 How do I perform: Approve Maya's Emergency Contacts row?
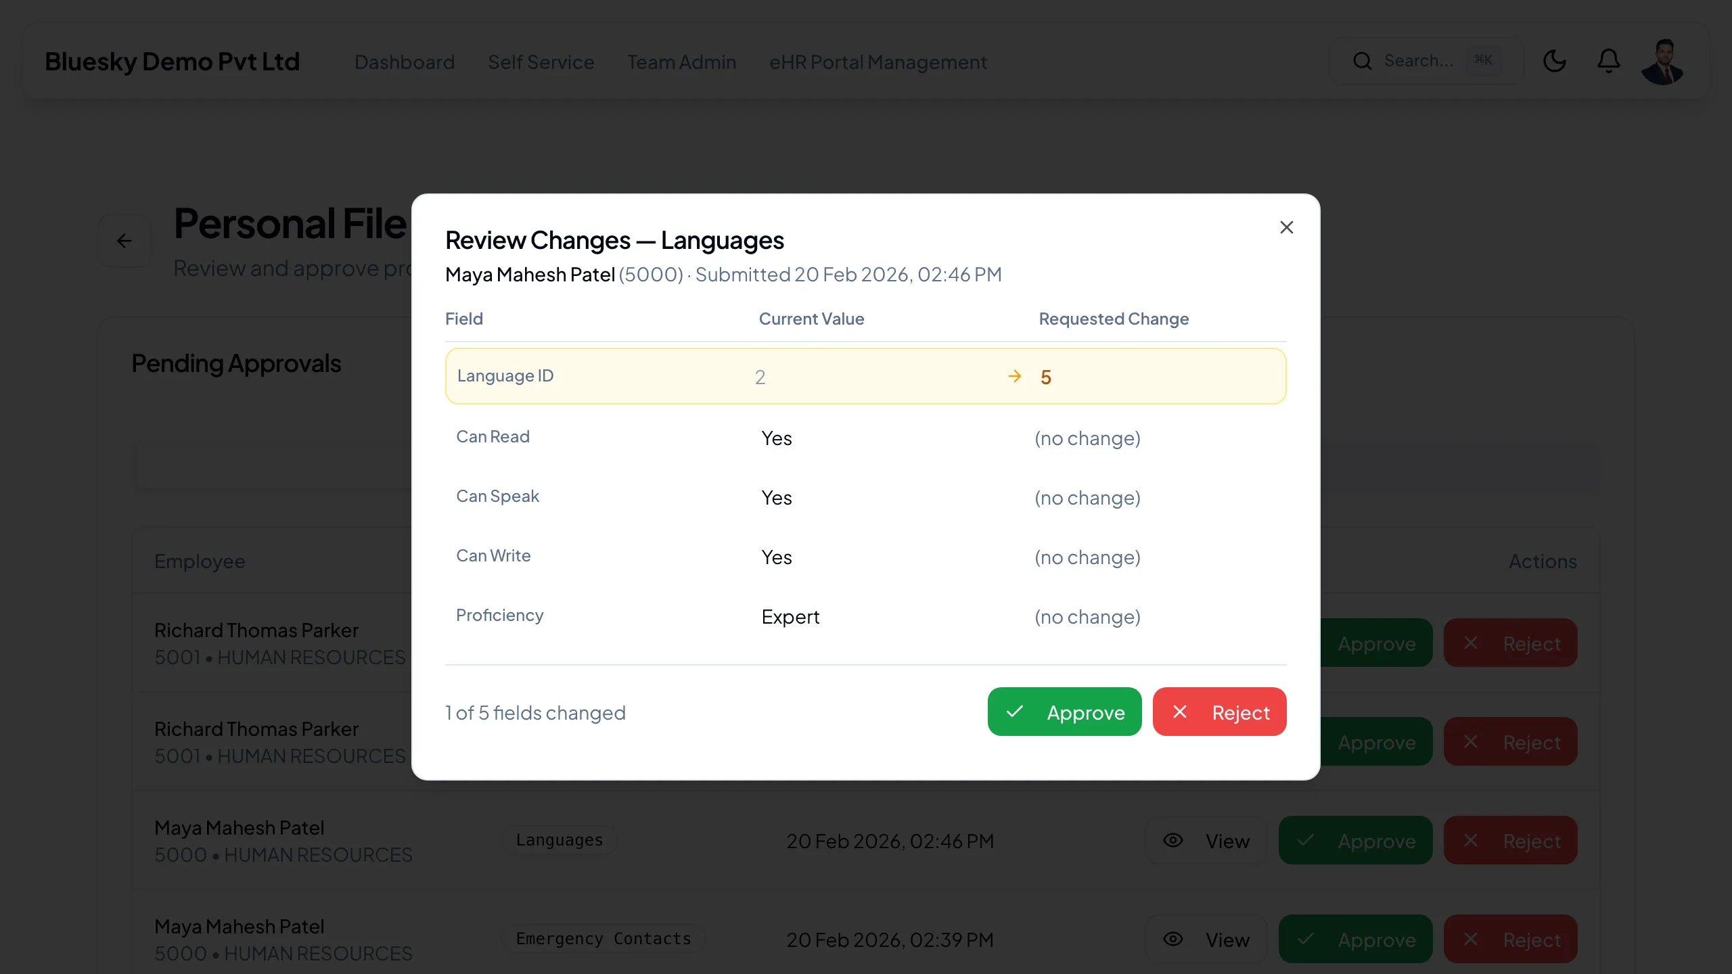tap(1355, 939)
